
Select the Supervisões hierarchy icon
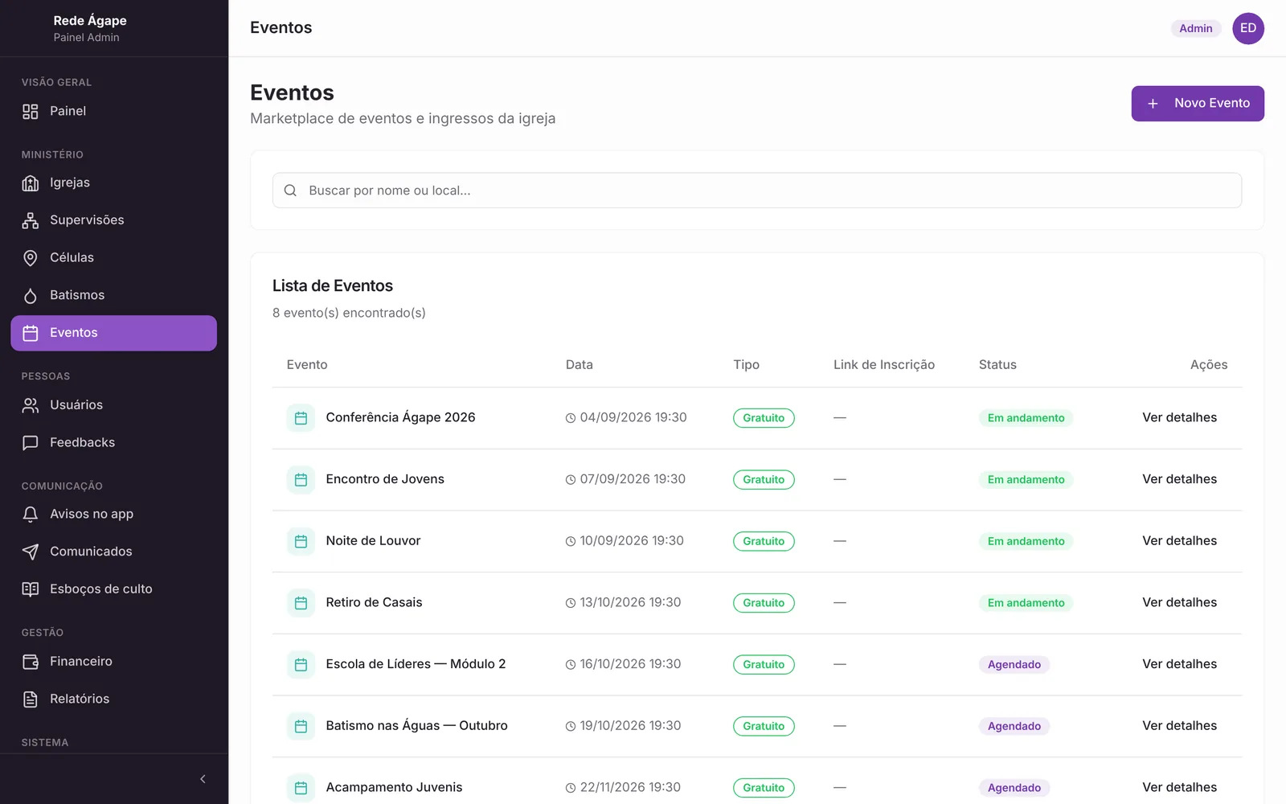(31, 221)
